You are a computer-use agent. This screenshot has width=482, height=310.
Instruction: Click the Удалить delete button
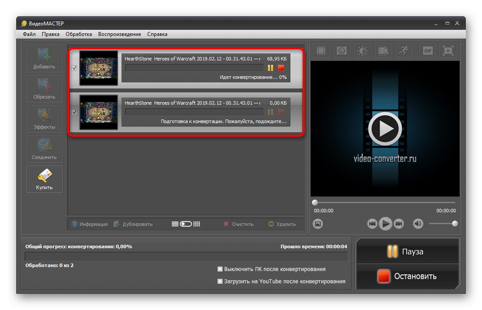282,224
